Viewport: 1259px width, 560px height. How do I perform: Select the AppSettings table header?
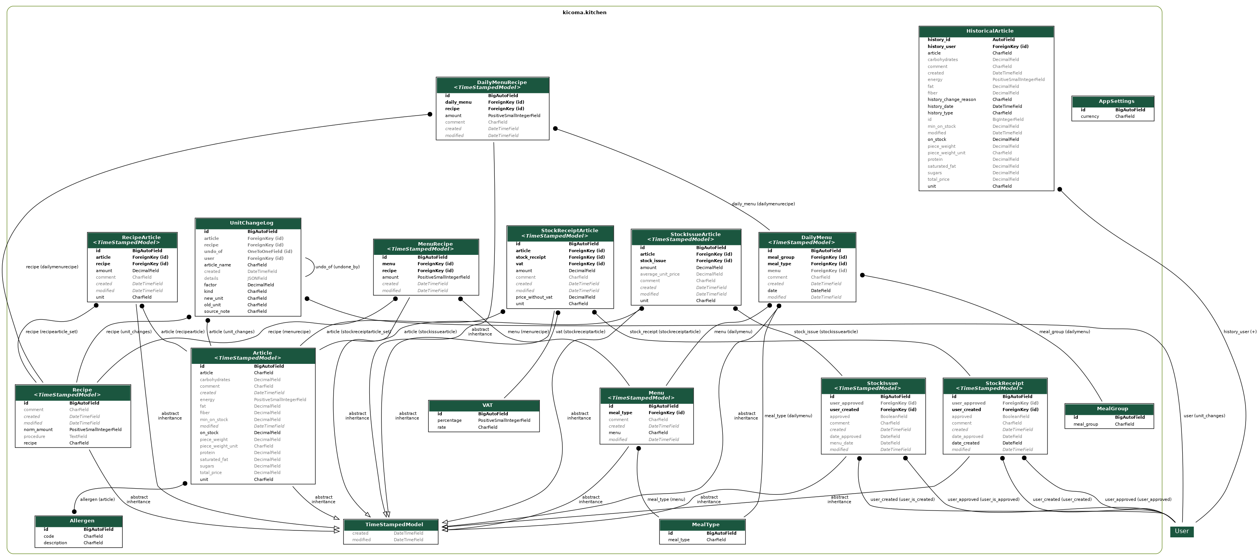[1112, 102]
